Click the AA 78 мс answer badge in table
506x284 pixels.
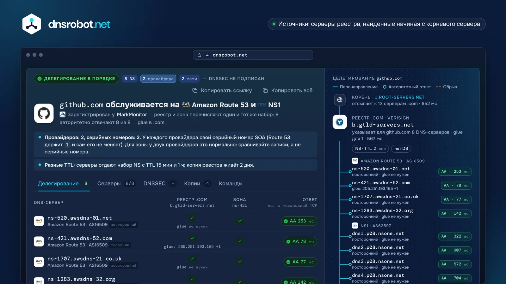point(300,241)
